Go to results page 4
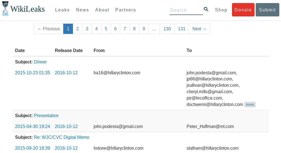 [96, 29]
